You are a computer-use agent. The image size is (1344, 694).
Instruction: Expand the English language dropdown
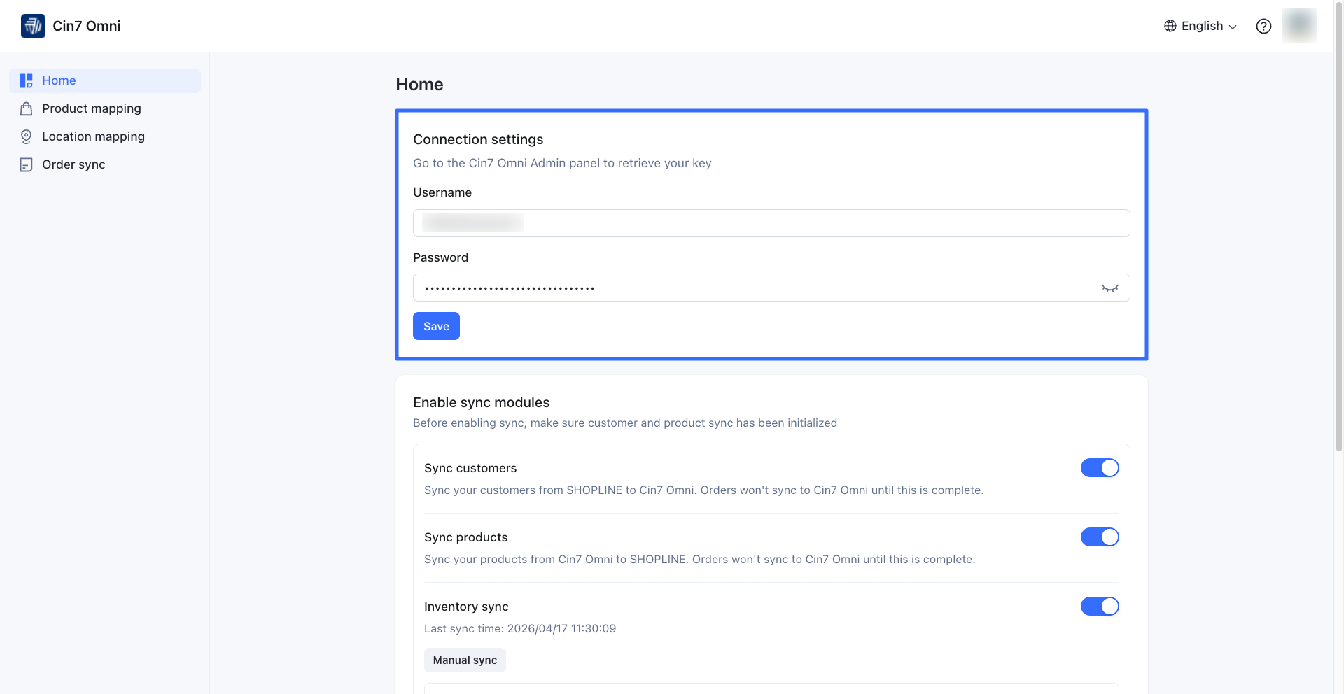tap(1201, 26)
